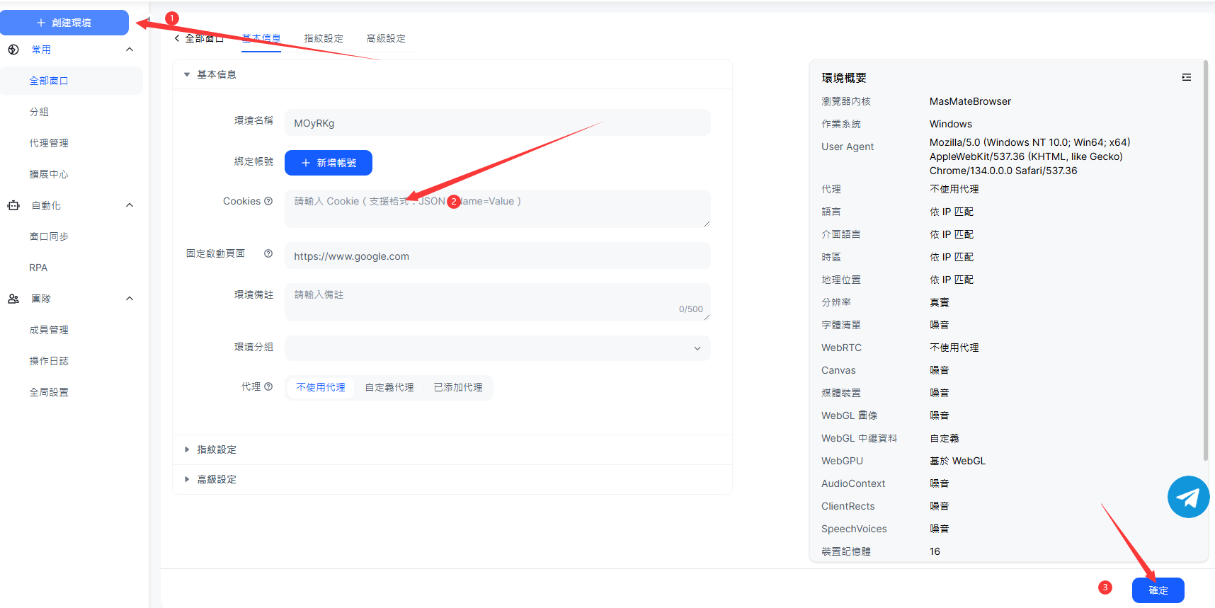Click the 環境名稱 input field
The height and width of the screenshot is (608, 1215).
tap(497, 122)
